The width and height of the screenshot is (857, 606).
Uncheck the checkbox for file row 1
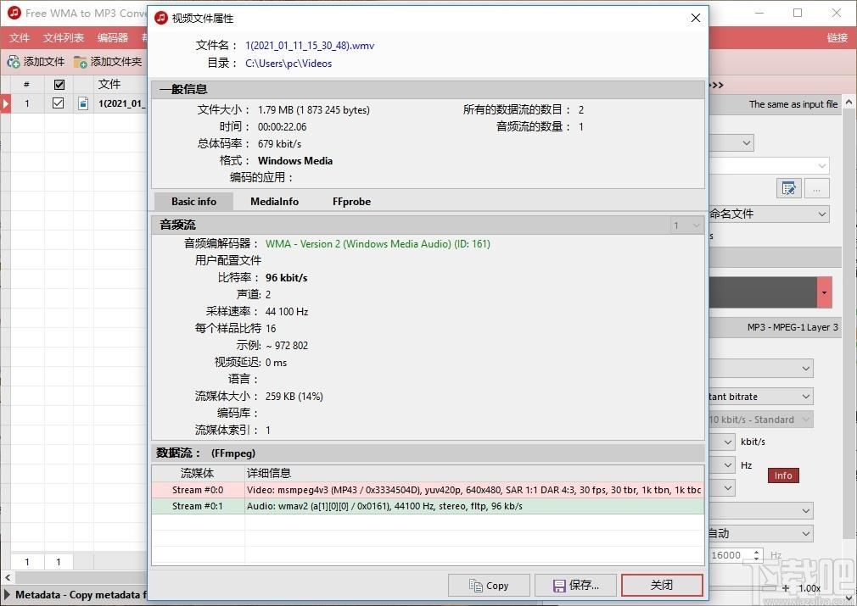pos(58,103)
